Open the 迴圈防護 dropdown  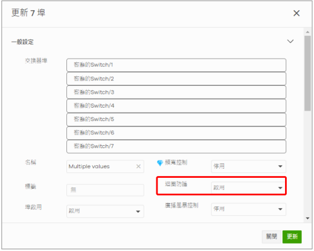248,187
